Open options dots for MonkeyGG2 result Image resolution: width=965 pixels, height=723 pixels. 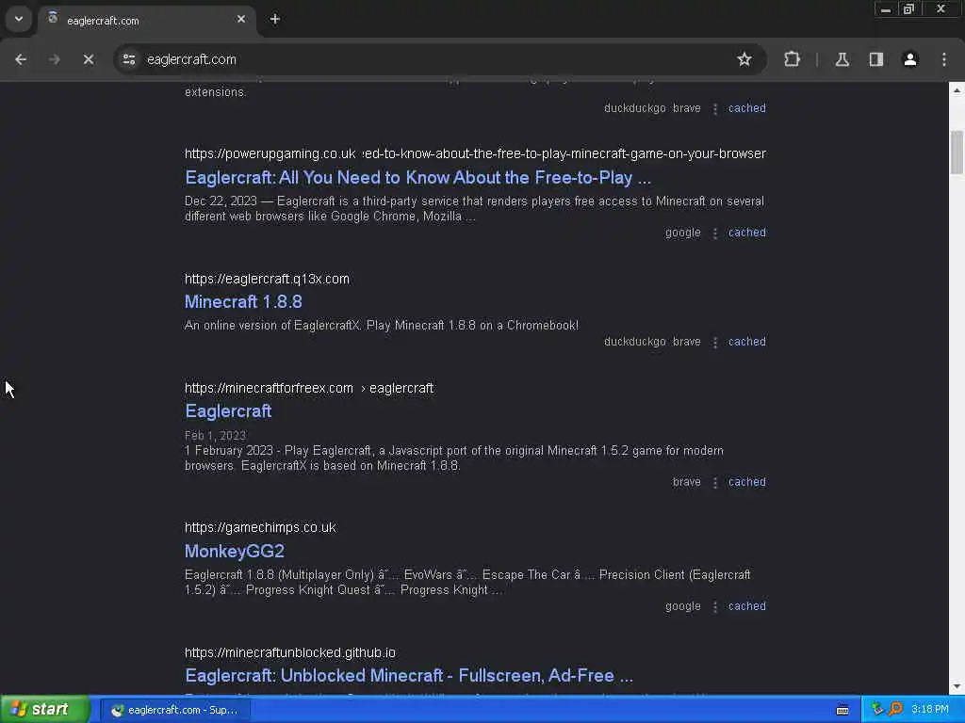(x=714, y=607)
